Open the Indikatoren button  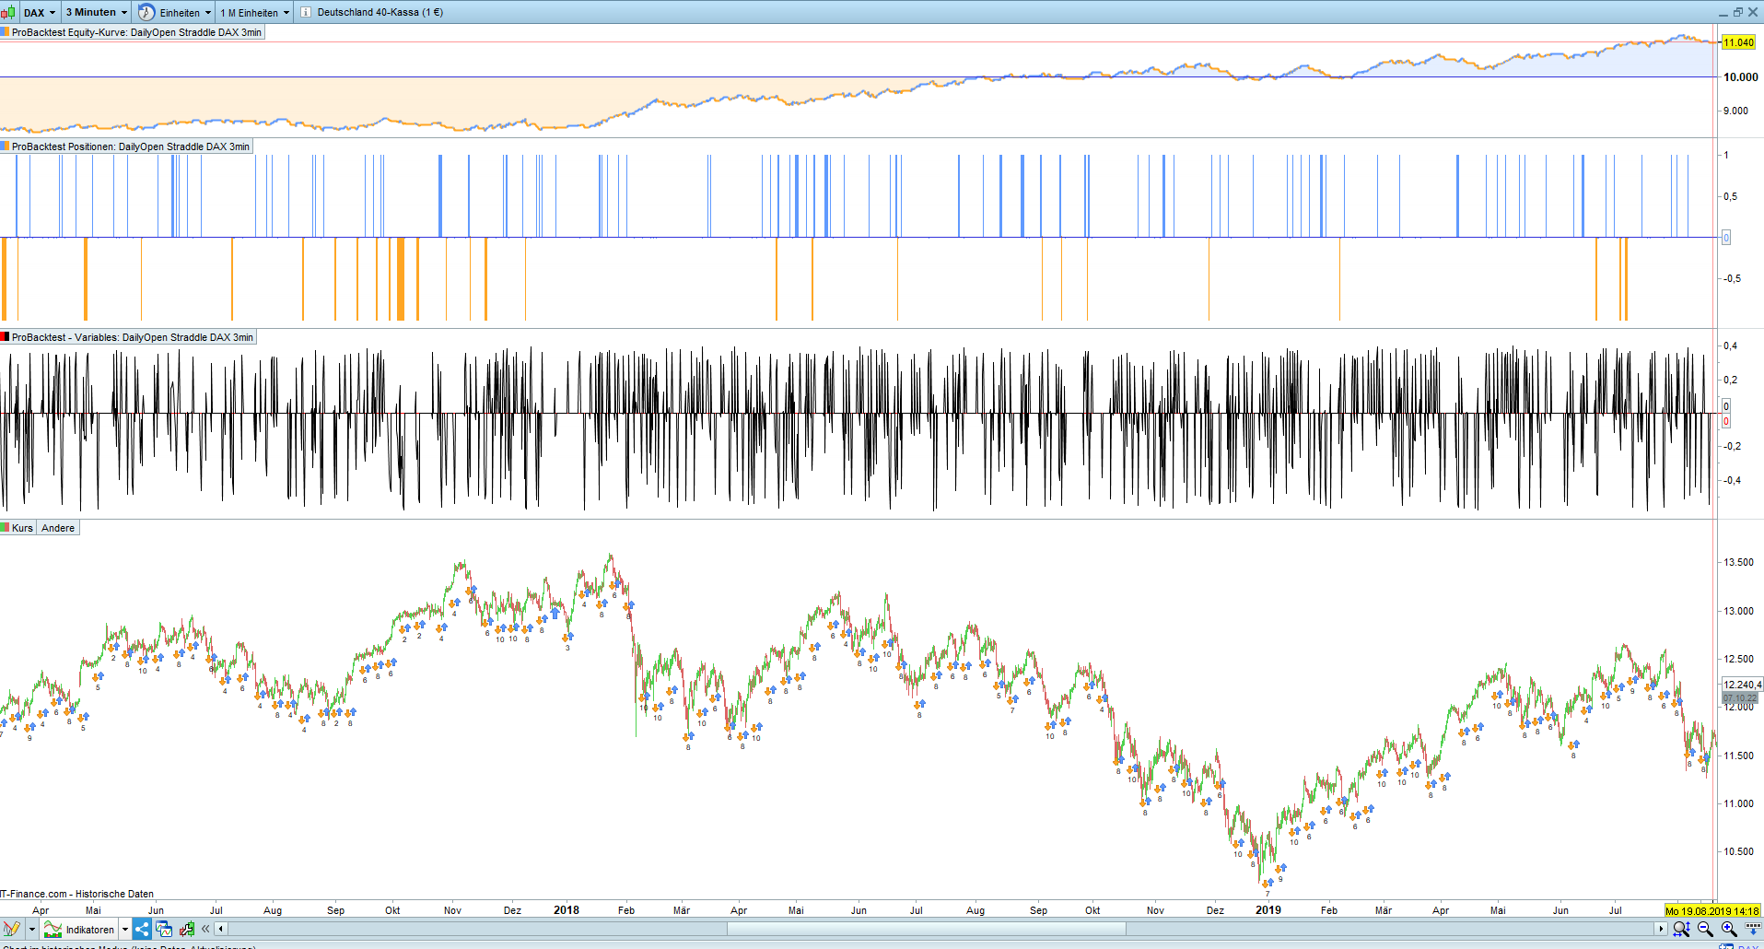80,929
